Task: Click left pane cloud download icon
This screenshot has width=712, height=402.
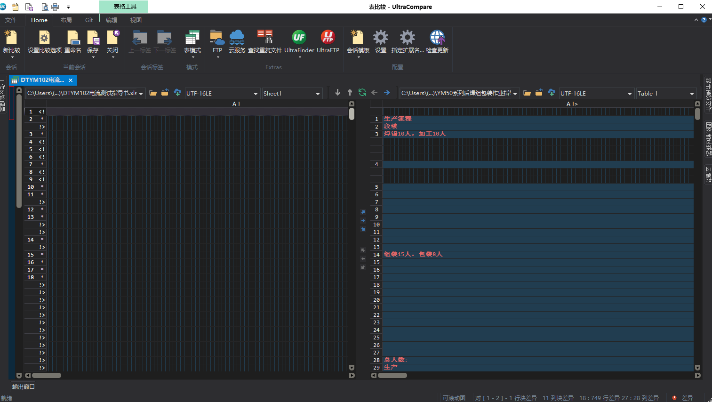Action: 177,93
